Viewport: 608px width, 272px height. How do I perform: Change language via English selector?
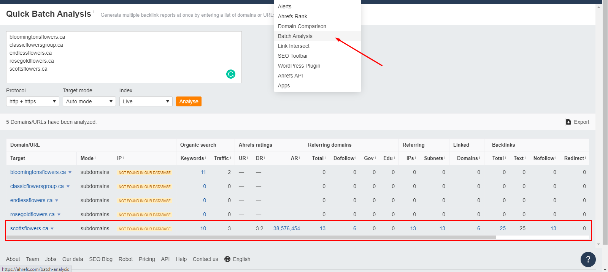coord(237,259)
